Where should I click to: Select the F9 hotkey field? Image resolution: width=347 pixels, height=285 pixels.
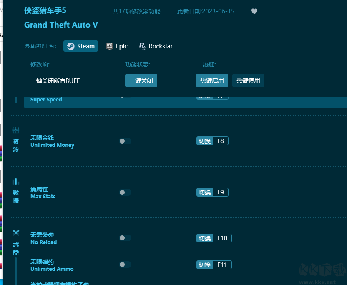[x=221, y=192]
